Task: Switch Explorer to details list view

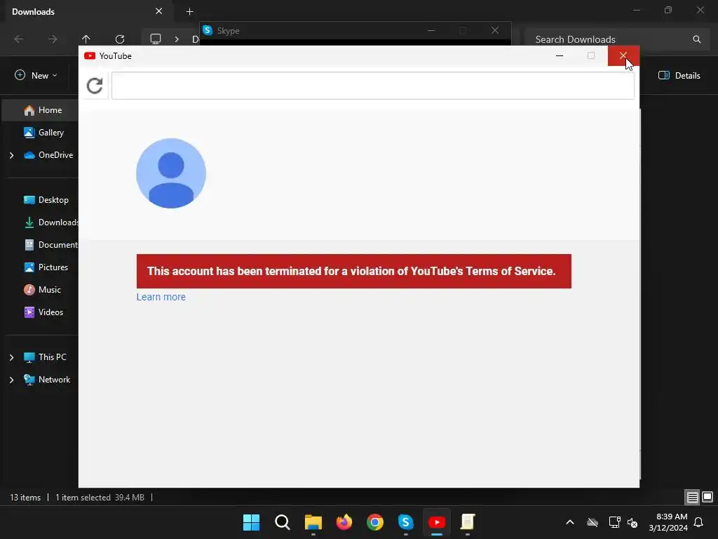Action: coord(692,497)
